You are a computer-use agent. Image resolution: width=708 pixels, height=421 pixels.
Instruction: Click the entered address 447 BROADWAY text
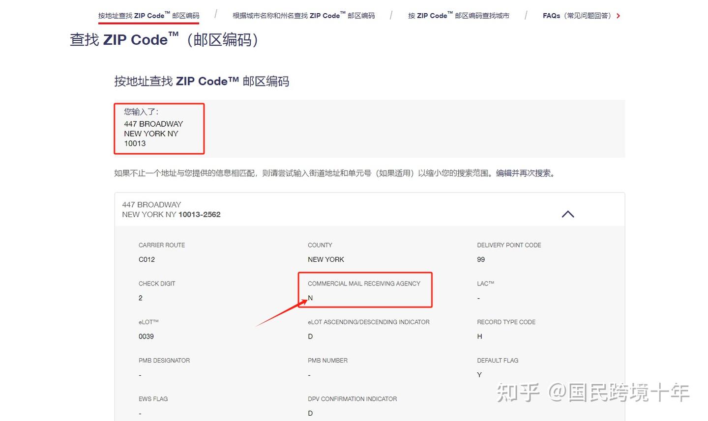click(x=153, y=124)
